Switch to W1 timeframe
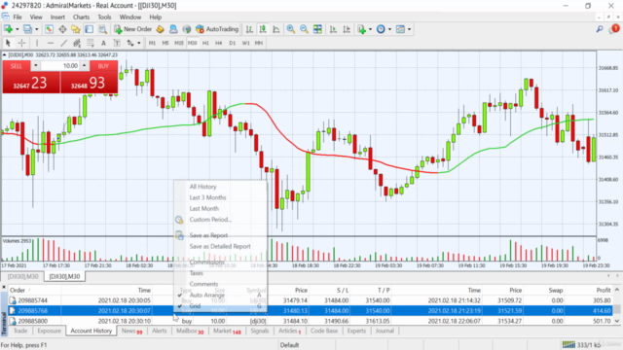The height and width of the screenshot is (350, 623). pos(245,43)
